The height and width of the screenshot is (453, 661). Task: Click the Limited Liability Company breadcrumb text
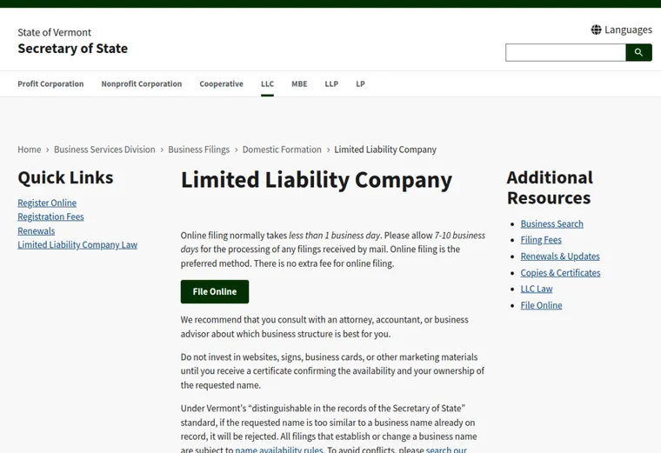(x=385, y=150)
